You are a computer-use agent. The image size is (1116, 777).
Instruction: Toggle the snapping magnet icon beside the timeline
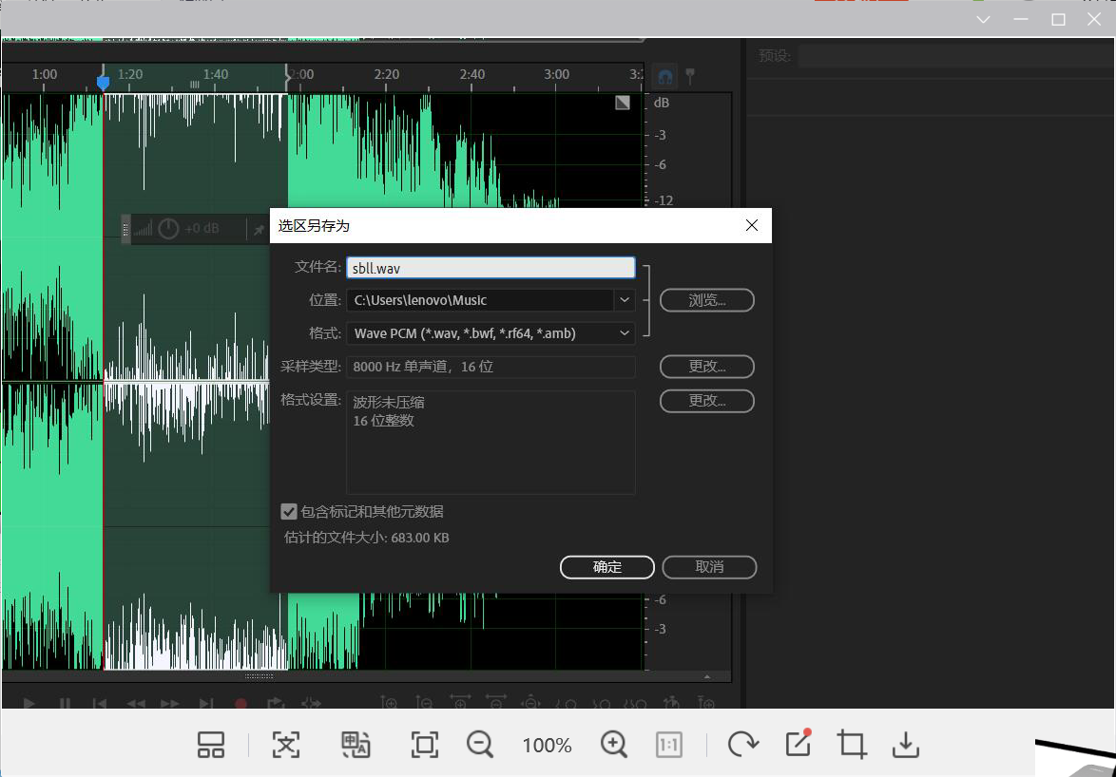(665, 76)
